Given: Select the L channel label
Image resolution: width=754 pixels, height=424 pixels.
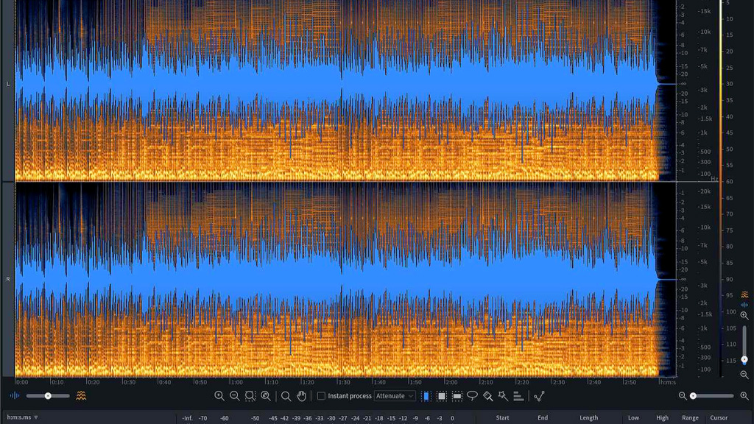Looking at the screenshot, I should coord(7,84).
